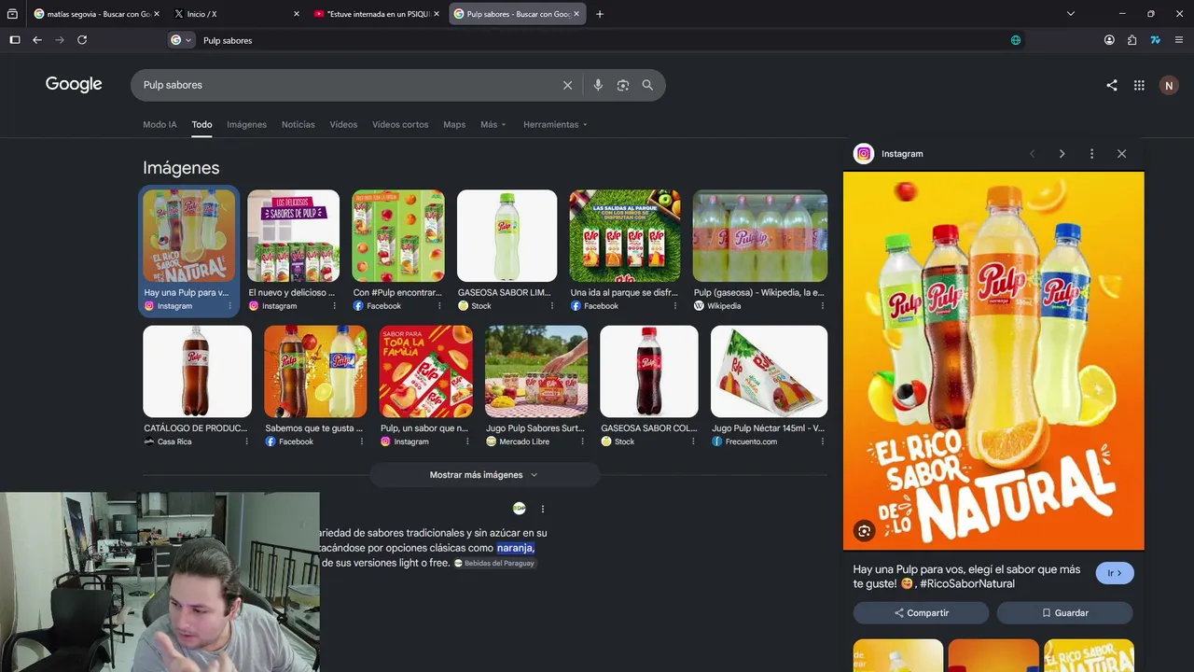This screenshot has width=1194, height=672.
Task: Switch to Maps tab
Action: [x=454, y=125]
